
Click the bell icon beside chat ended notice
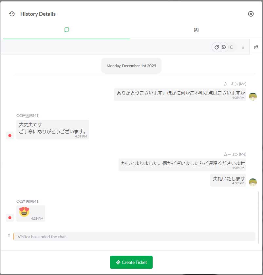tap(9, 235)
